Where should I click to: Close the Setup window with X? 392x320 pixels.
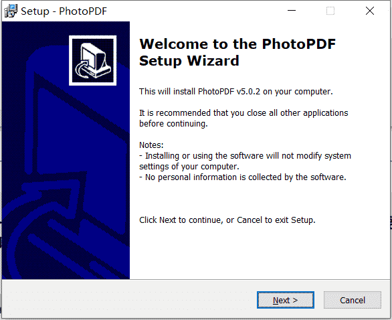click(370, 11)
